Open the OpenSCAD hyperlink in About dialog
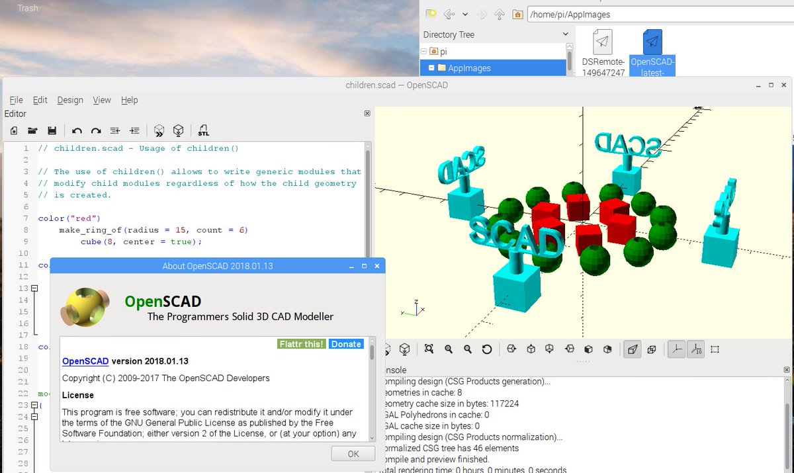 click(85, 361)
